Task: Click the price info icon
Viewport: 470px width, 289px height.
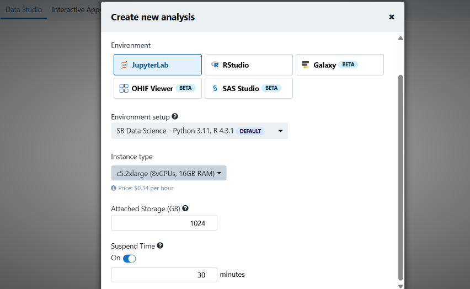Action: click(x=114, y=188)
